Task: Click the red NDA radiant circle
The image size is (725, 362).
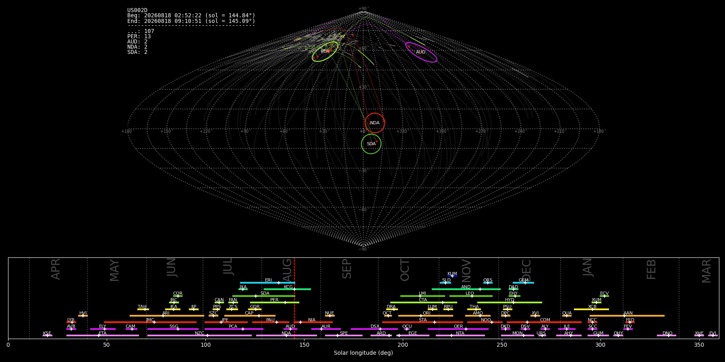Action: (x=375, y=123)
